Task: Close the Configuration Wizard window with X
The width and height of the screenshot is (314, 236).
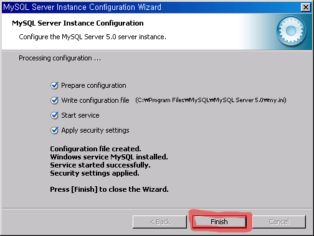Action: click(x=306, y=7)
